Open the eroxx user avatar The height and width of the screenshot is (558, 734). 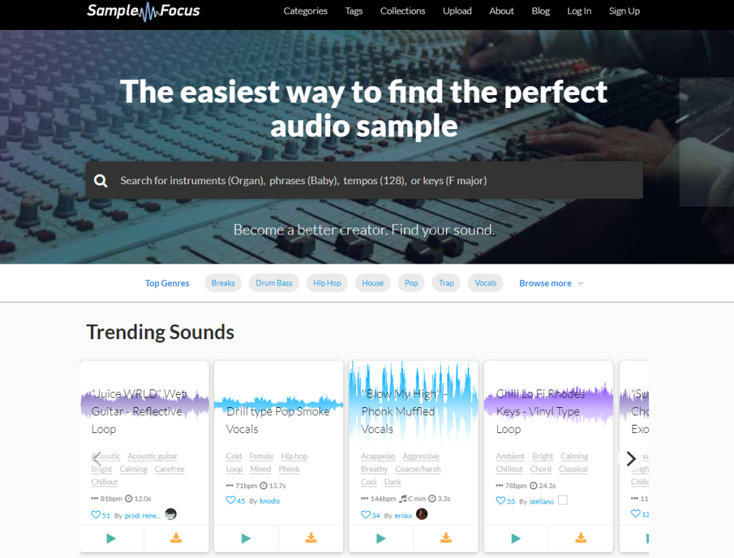coord(422,514)
